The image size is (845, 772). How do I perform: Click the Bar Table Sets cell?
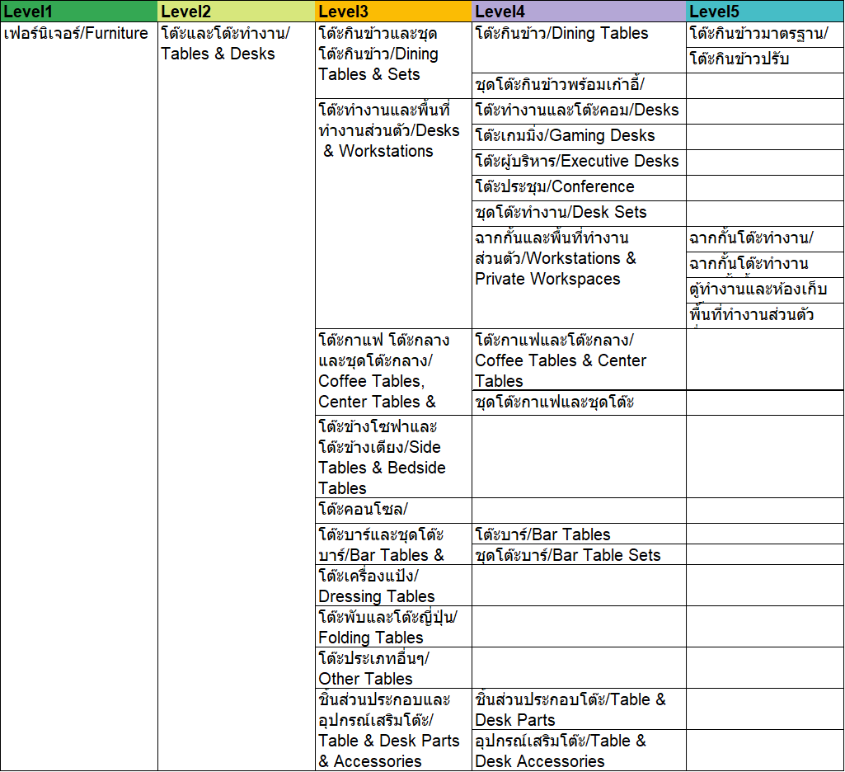pyautogui.click(x=579, y=554)
